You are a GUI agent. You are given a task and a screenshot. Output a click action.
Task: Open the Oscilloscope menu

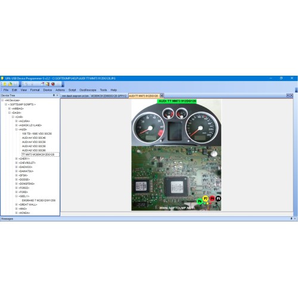tap(88, 90)
